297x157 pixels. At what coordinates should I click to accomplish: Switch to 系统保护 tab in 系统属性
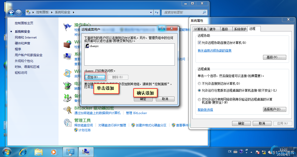(x=240, y=29)
